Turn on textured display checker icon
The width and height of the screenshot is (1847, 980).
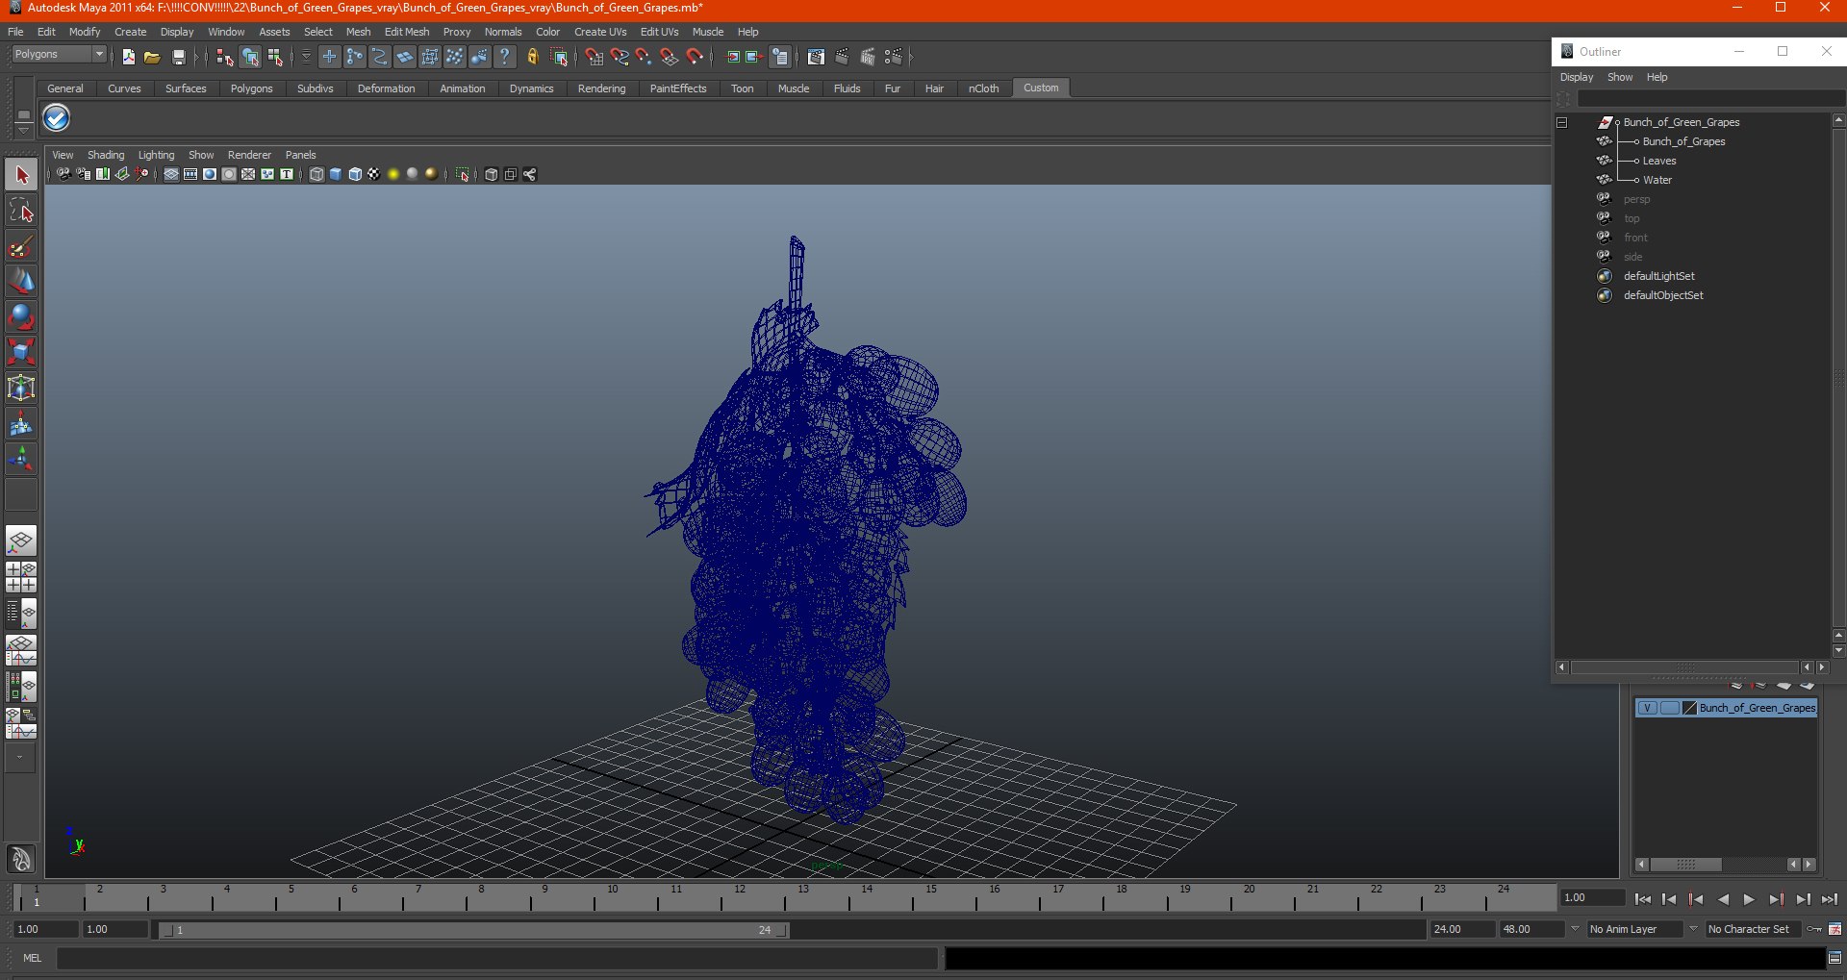point(374,174)
